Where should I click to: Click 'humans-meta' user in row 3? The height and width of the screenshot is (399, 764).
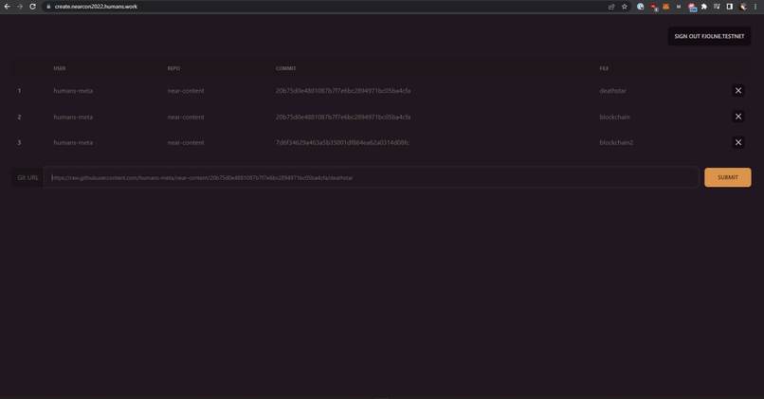click(x=73, y=142)
